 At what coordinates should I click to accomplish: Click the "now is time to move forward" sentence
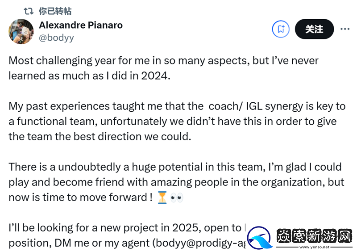coord(80,197)
